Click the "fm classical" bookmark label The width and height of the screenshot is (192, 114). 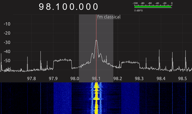(109, 17)
